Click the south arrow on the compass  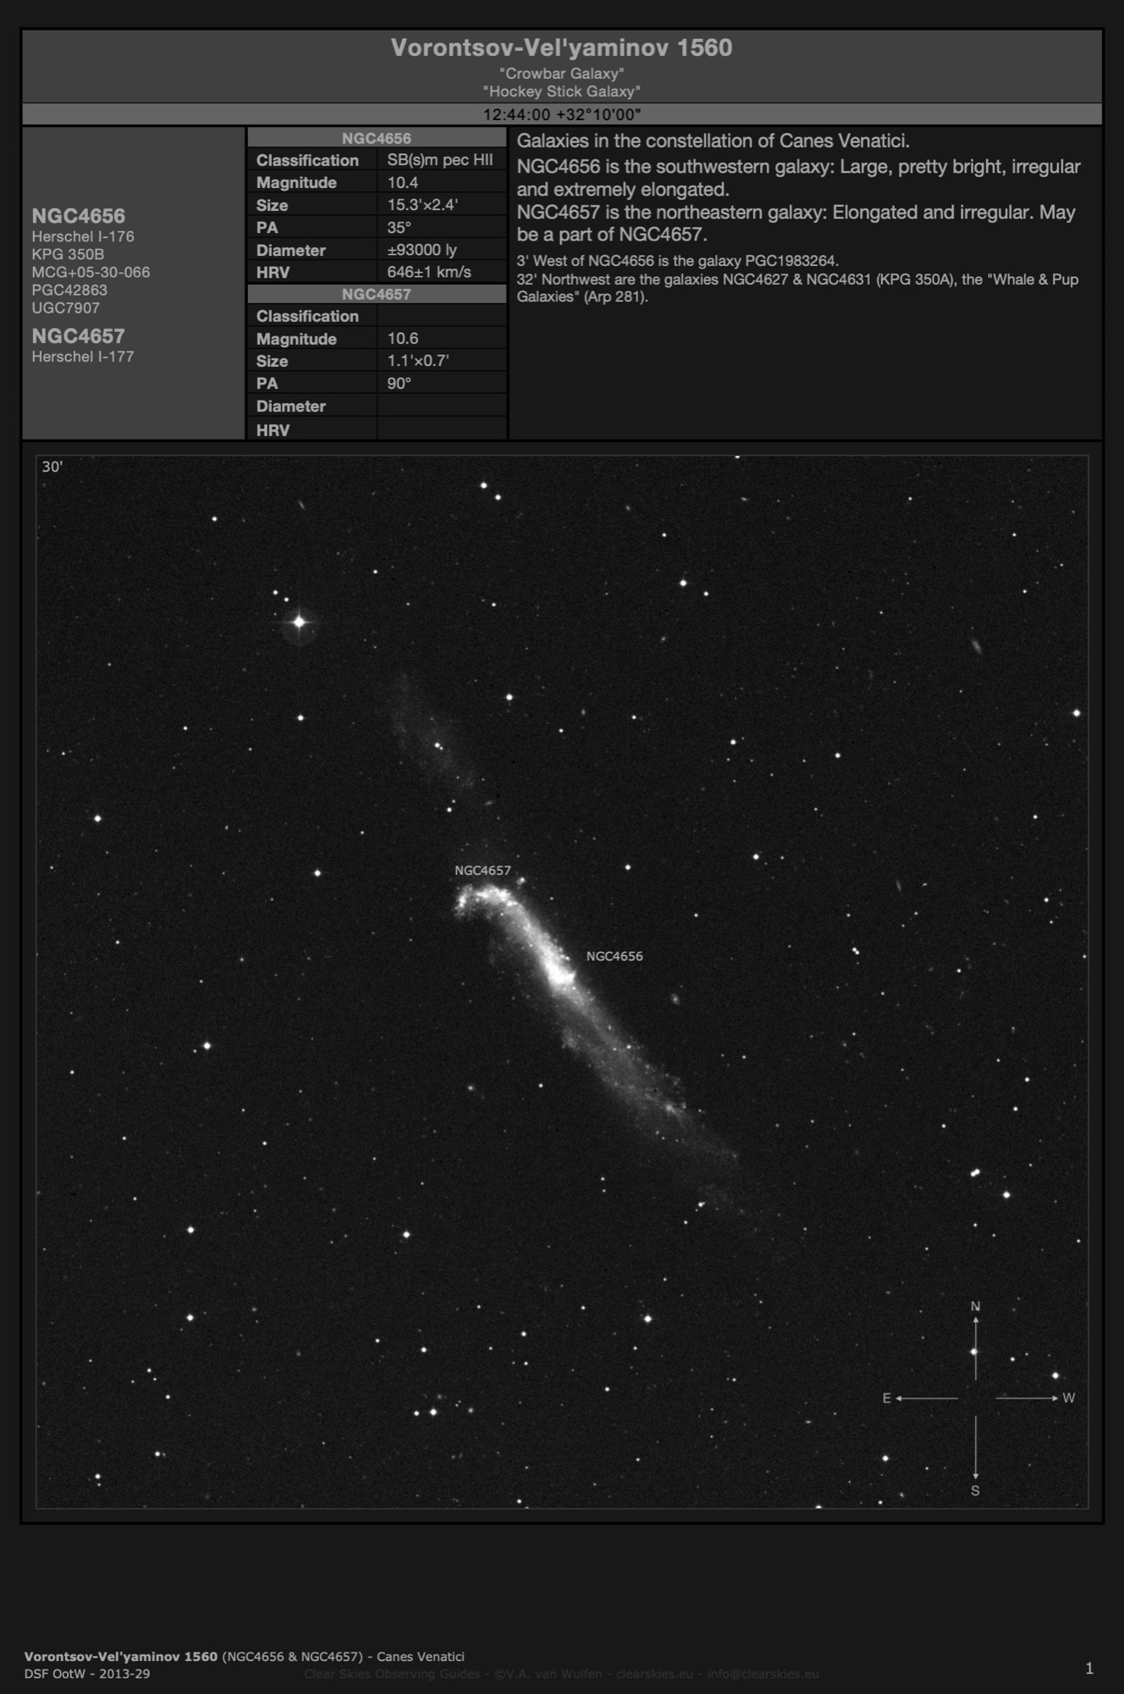[976, 1451]
